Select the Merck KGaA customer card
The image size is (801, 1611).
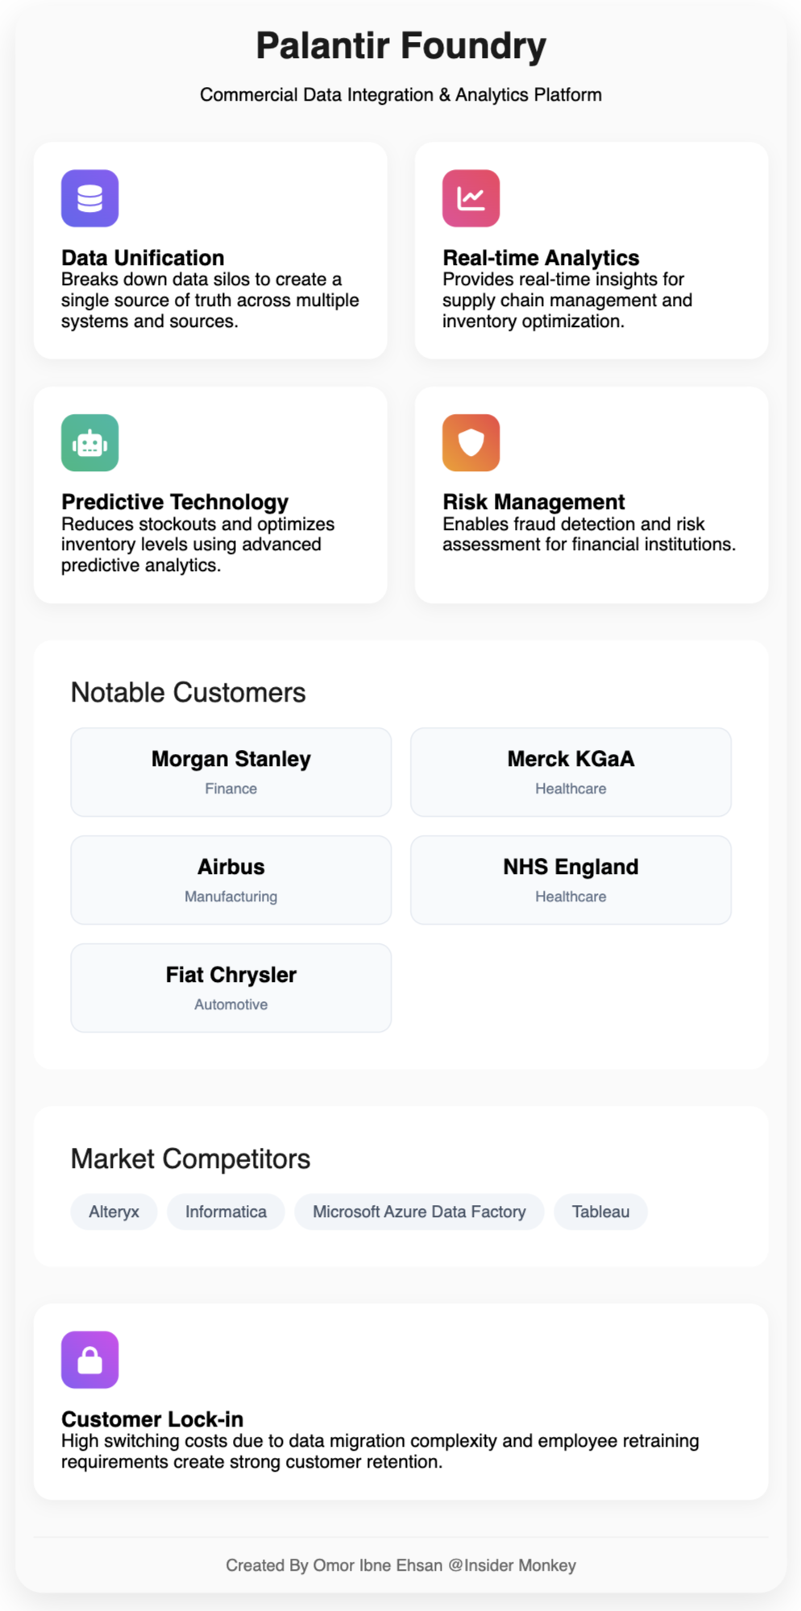point(571,772)
